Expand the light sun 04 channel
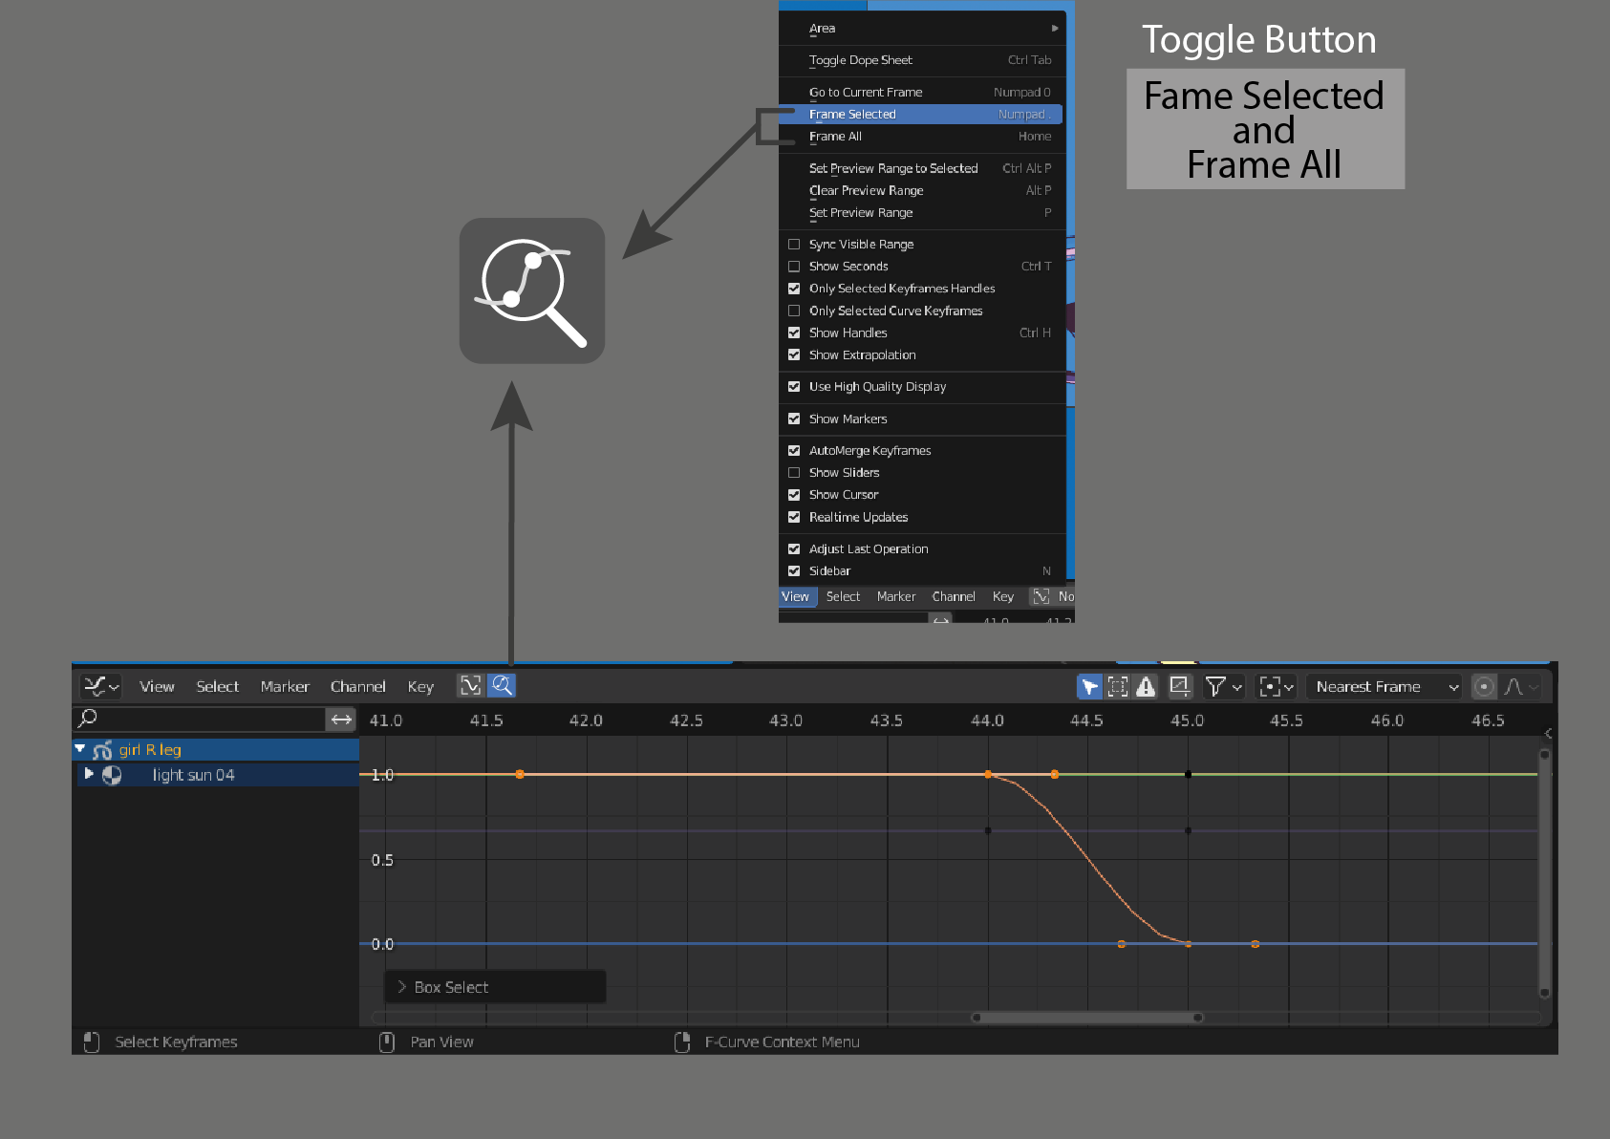Viewport: 1610px width, 1139px height. click(89, 774)
